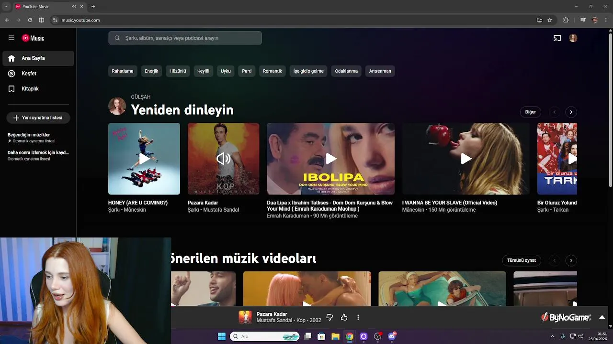Open Microsoft Store in the taskbar
613x344 pixels.
(321, 336)
